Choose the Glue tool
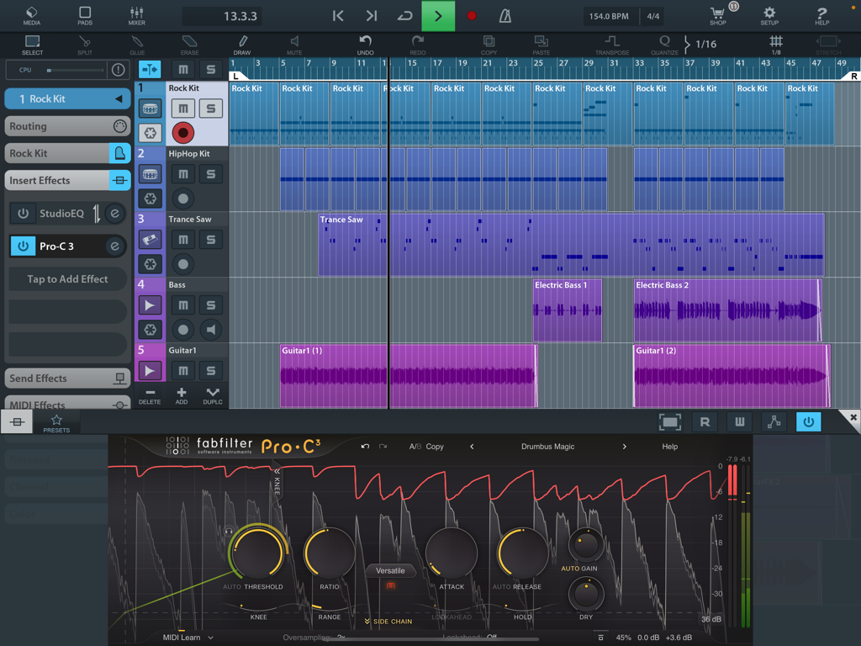 point(137,45)
